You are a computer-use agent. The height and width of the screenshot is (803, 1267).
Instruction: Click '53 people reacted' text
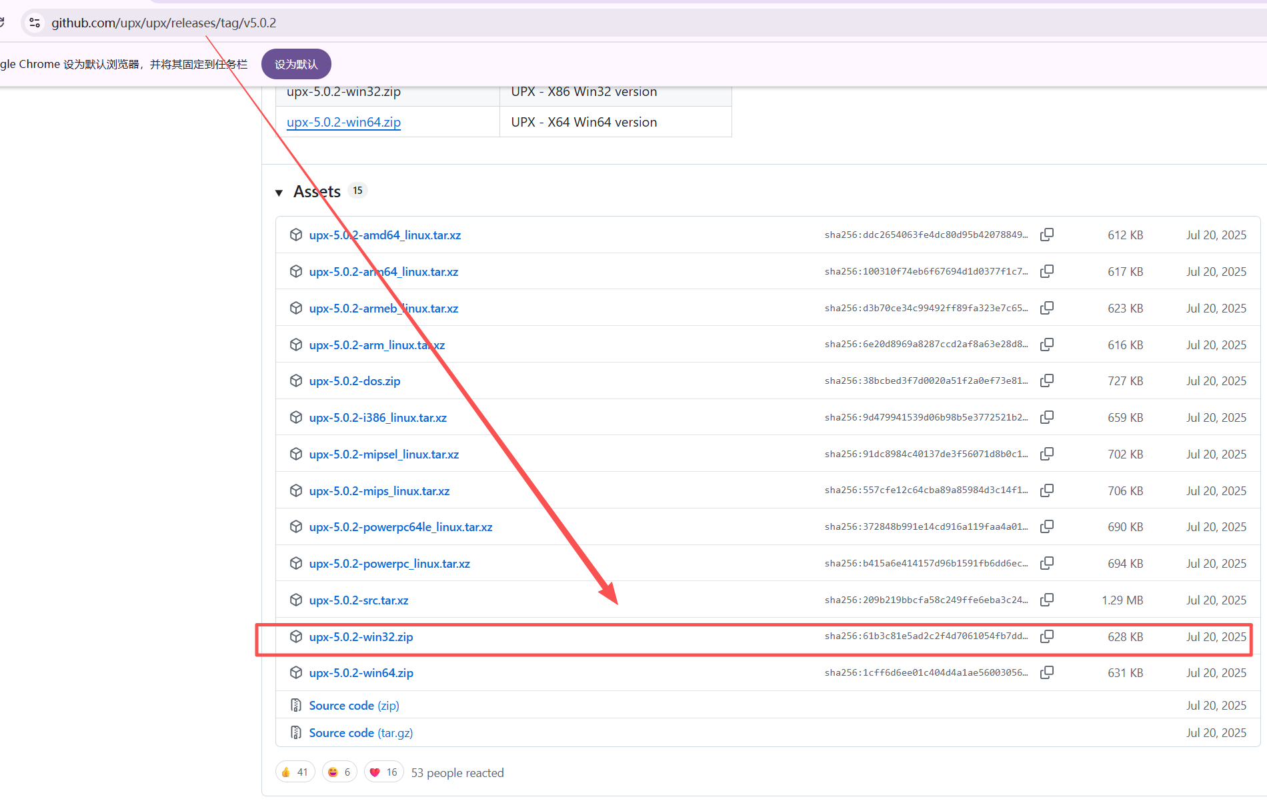click(457, 772)
